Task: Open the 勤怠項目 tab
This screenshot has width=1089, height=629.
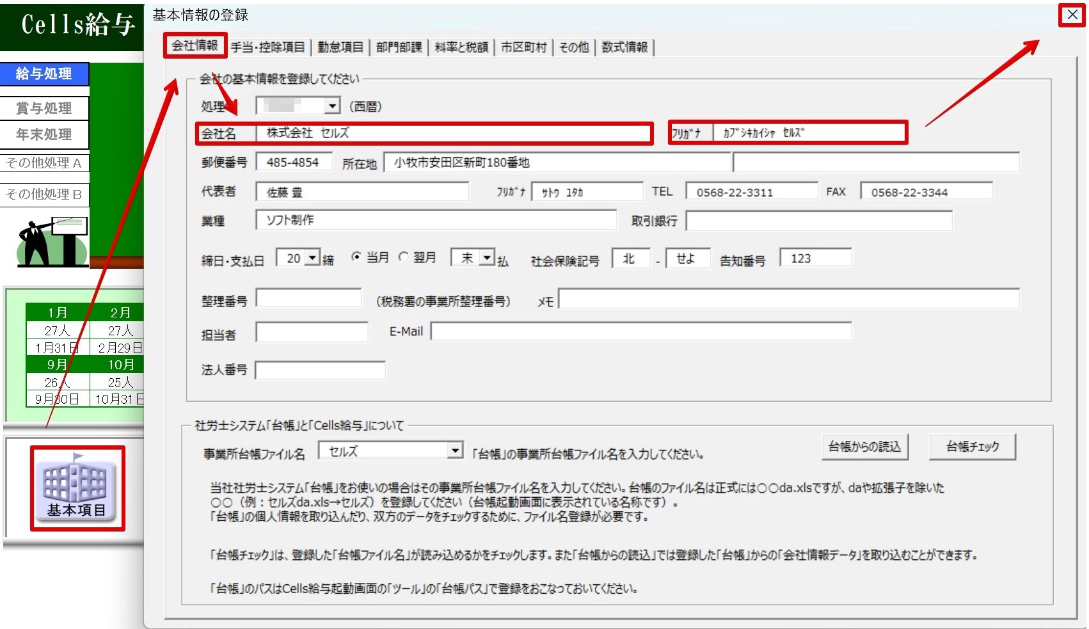Action: tap(340, 47)
